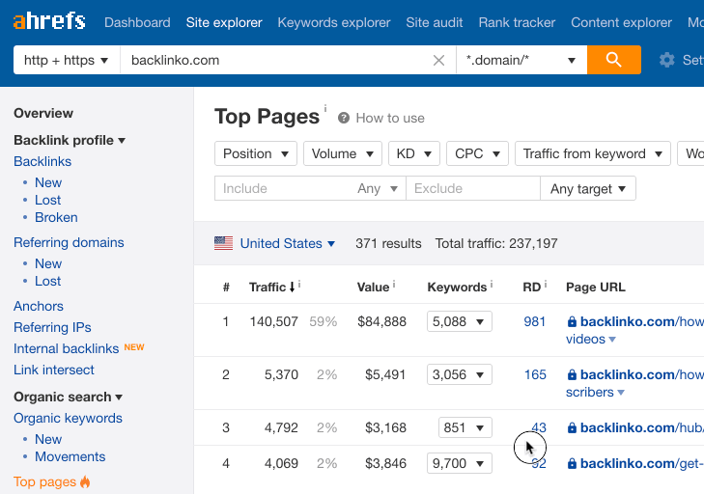This screenshot has width=704, height=494.
Task: Open Keywords explorer
Action: pos(334,22)
